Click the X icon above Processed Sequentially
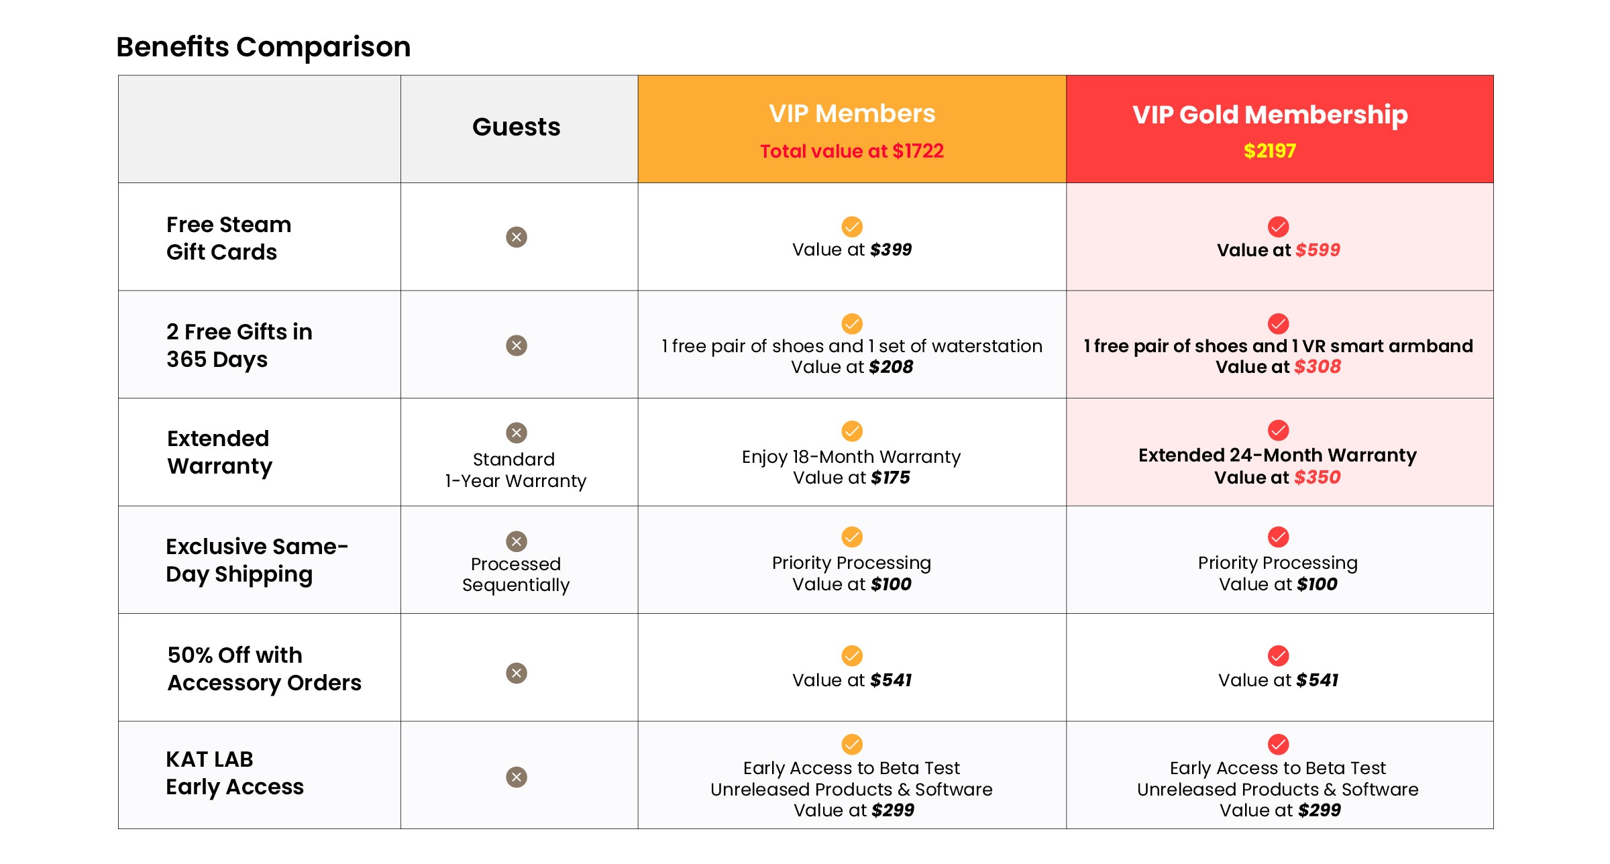Image resolution: width=1610 pixels, height=864 pixels. click(x=516, y=541)
